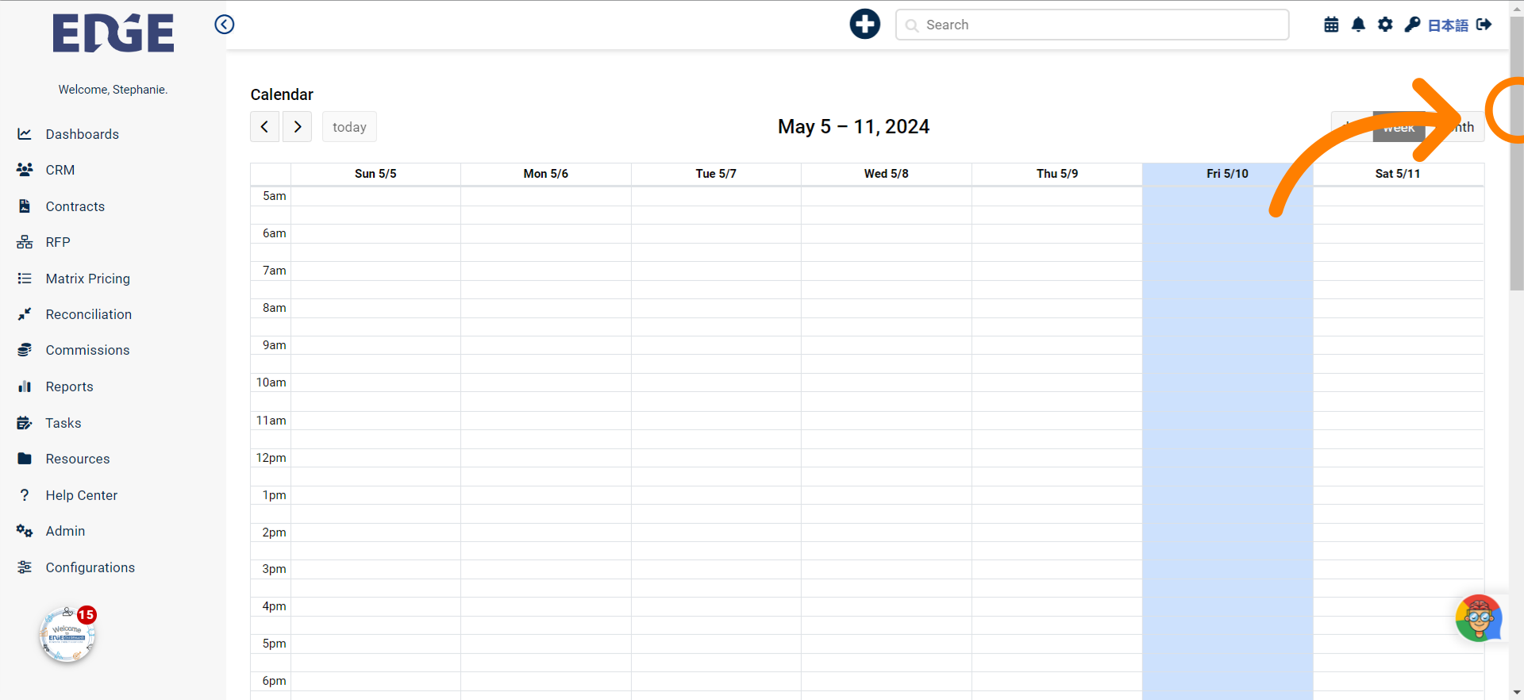Switch language to Japanese
This screenshot has height=700, width=1524.
coord(1448,25)
